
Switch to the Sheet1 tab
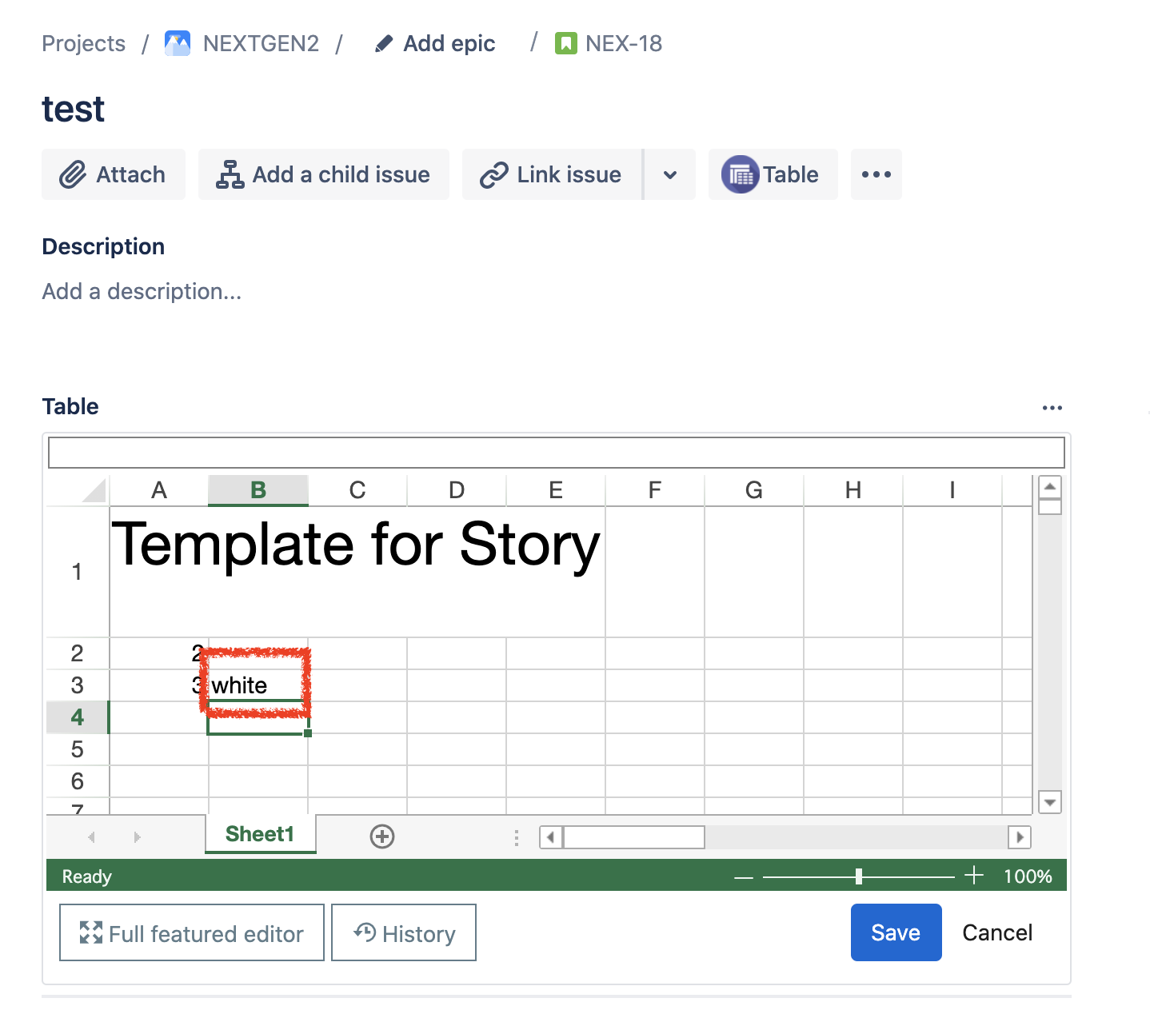pyautogui.click(x=260, y=834)
